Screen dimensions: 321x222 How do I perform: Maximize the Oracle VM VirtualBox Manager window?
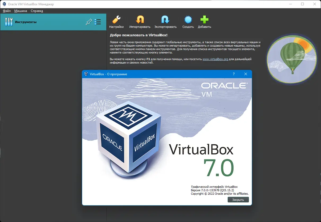coord(302,4)
